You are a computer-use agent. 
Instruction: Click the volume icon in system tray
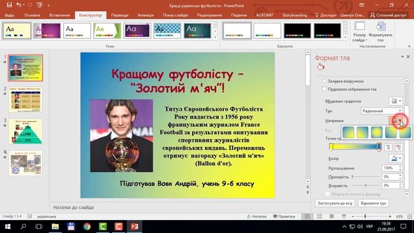click(x=360, y=227)
